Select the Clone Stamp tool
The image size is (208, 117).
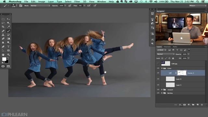[3, 35]
